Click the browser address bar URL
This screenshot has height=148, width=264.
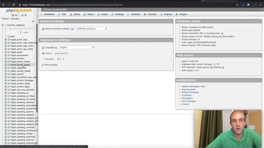pyautogui.click(x=73, y=5)
